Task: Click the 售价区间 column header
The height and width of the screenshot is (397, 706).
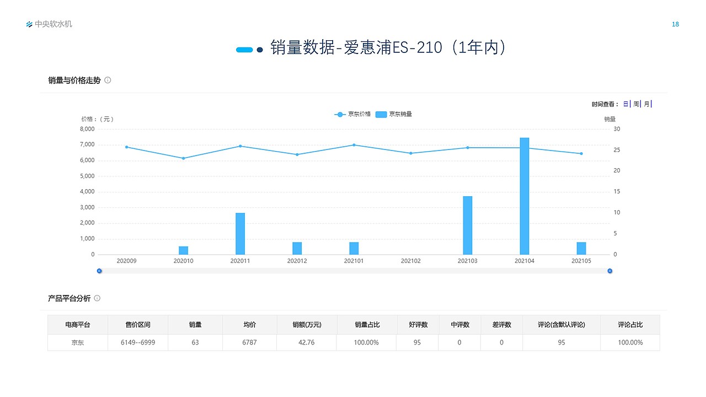Action: tap(138, 325)
